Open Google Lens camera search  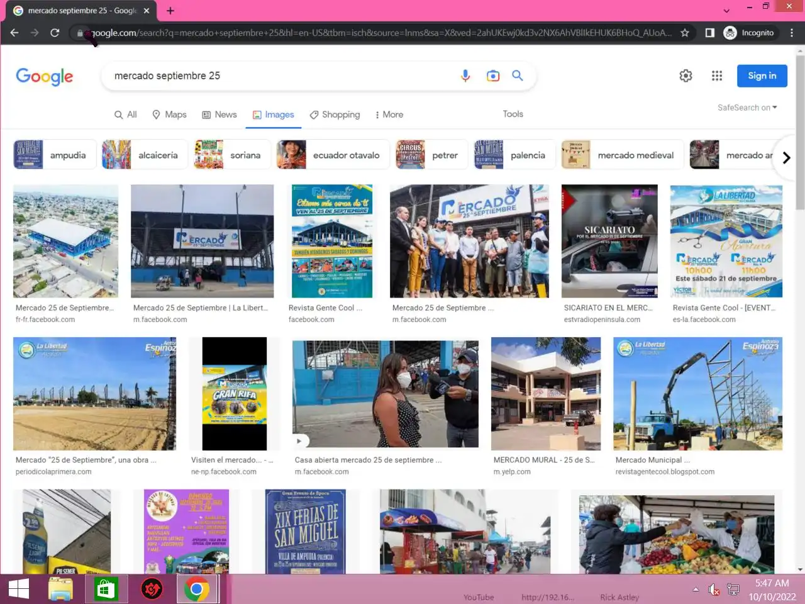pyautogui.click(x=493, y=75)
